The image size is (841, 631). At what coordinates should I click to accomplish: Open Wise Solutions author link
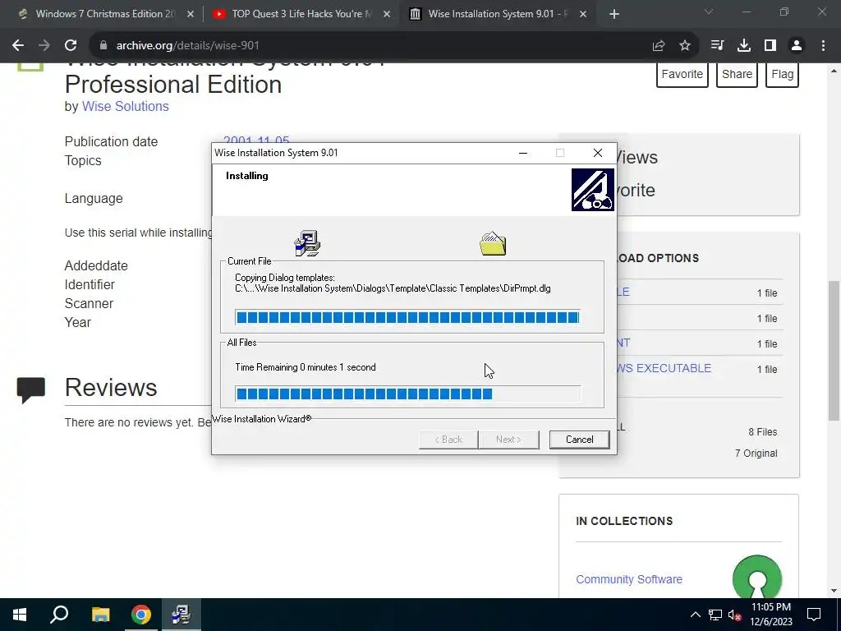click(126, 106)
